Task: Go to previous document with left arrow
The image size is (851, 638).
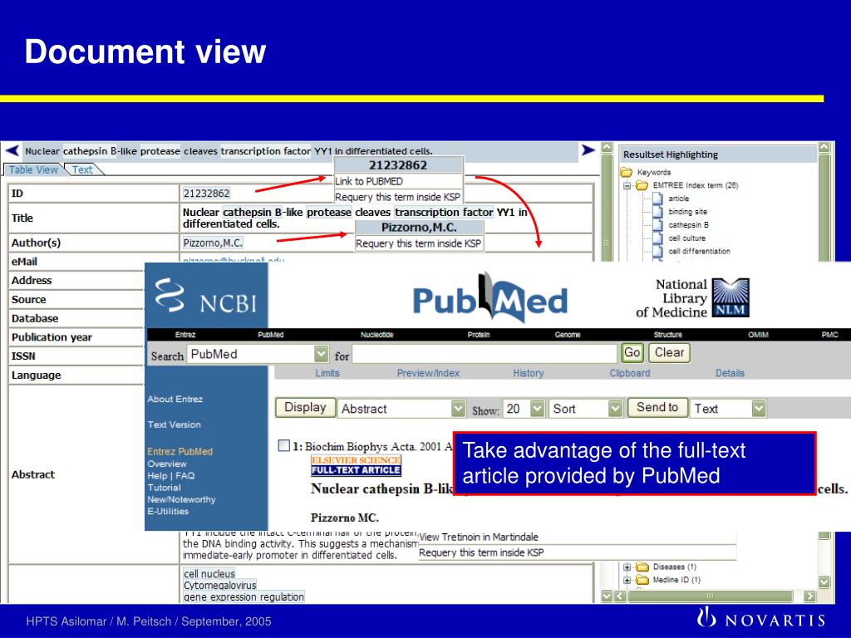Action: [12, 150]
